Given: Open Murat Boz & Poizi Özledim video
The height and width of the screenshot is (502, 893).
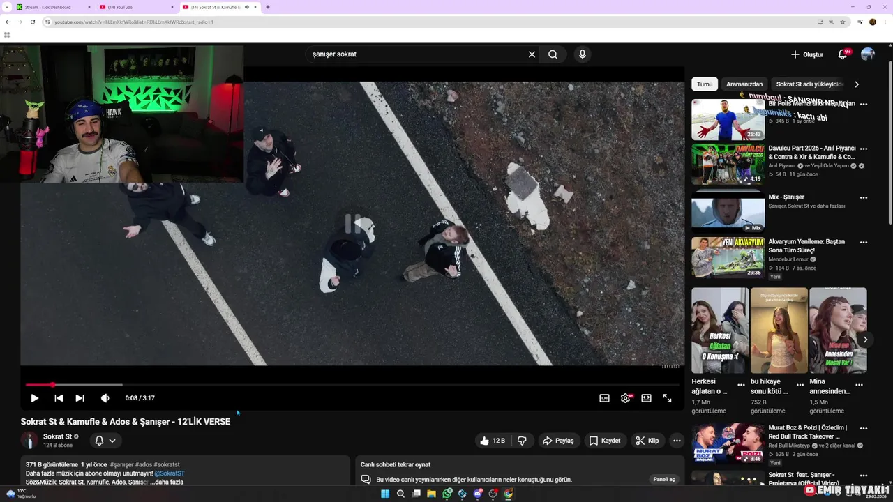Looking at the screenshot, I should pyautogui.click(x=728, y=443).
